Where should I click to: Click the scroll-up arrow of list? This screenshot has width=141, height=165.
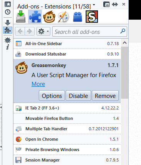[124, 43]
